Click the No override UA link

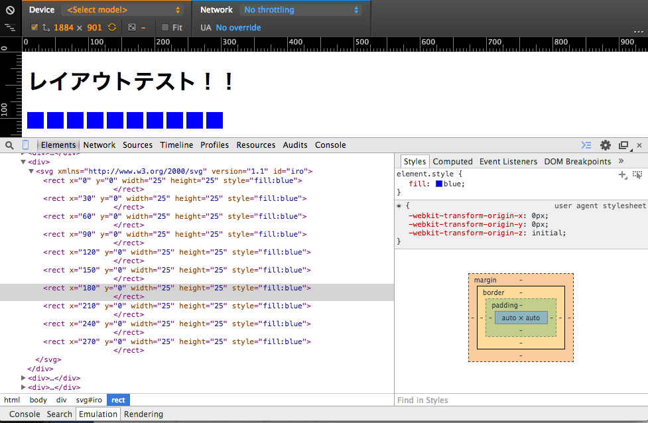click(x=239, y=28)
